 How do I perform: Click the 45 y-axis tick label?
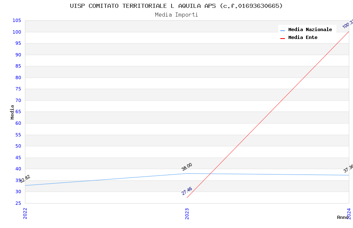[18, 158]
